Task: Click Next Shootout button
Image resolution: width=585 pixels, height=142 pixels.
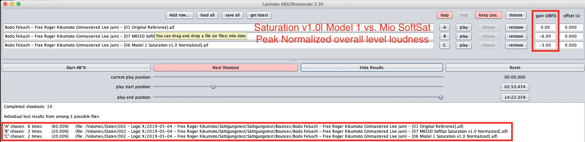Action: [226, 68]
